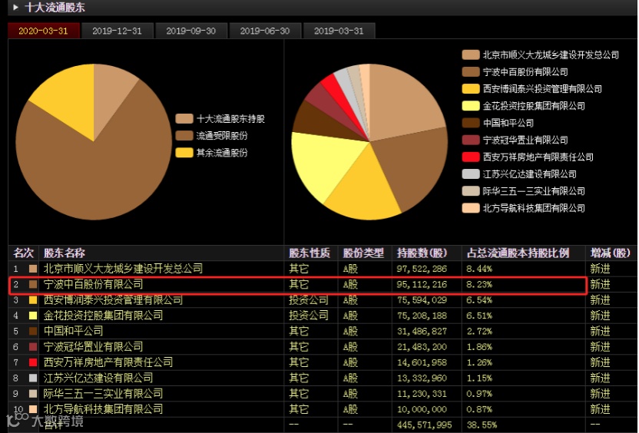Sort by 占总流通股本持股比例 column header
The height and width of the screenshot is (433, 639).
[x=518, y=253]
